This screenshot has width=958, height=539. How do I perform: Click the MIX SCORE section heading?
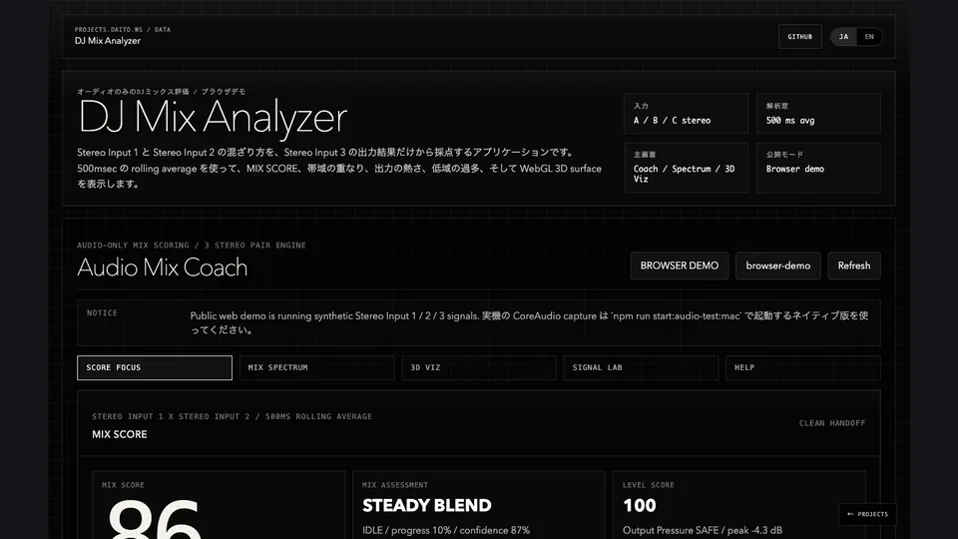pos(119,434)
